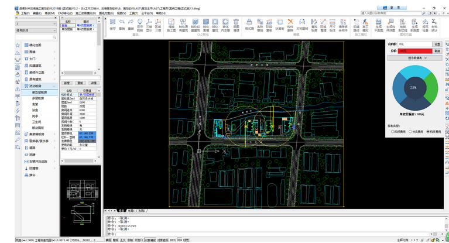Toggle 对象捕捉 object snap in status bar
This screenshot has height=243, width=449.
pos(150,240)
